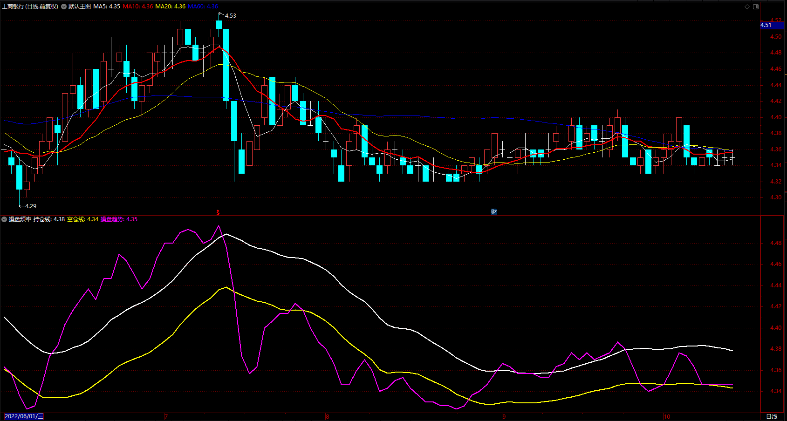Open the 财 financial report marker
The image size is (787, 421).
[494, 212]
